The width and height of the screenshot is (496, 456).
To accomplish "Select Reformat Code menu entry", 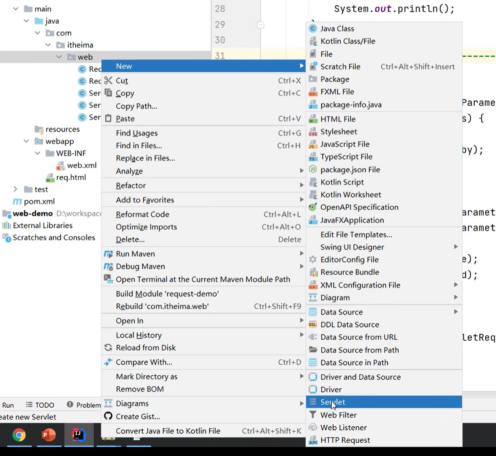I will [x=203, y=214].
